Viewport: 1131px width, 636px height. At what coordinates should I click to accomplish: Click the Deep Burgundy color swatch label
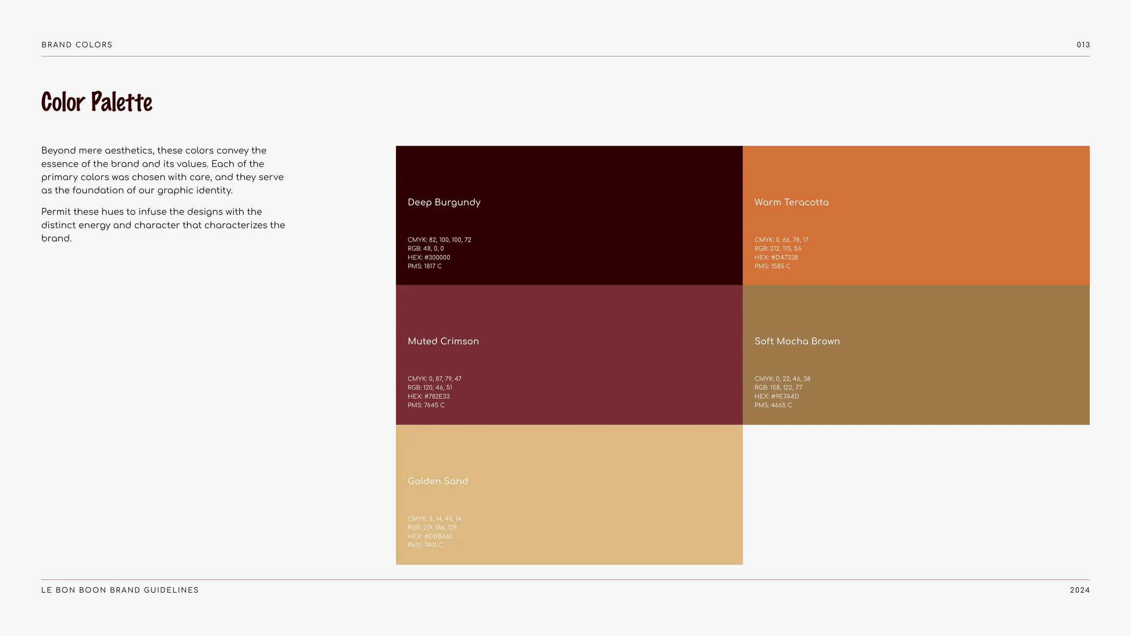[444, 202]
